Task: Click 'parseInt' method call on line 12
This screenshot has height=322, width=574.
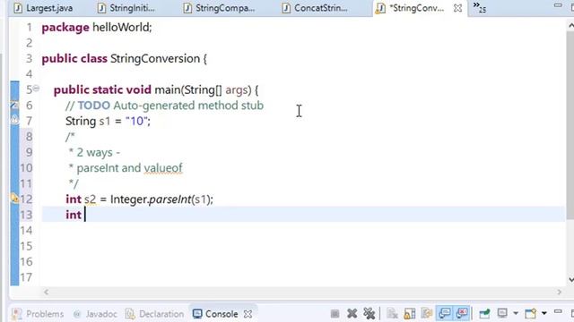Action: point(170,199)
